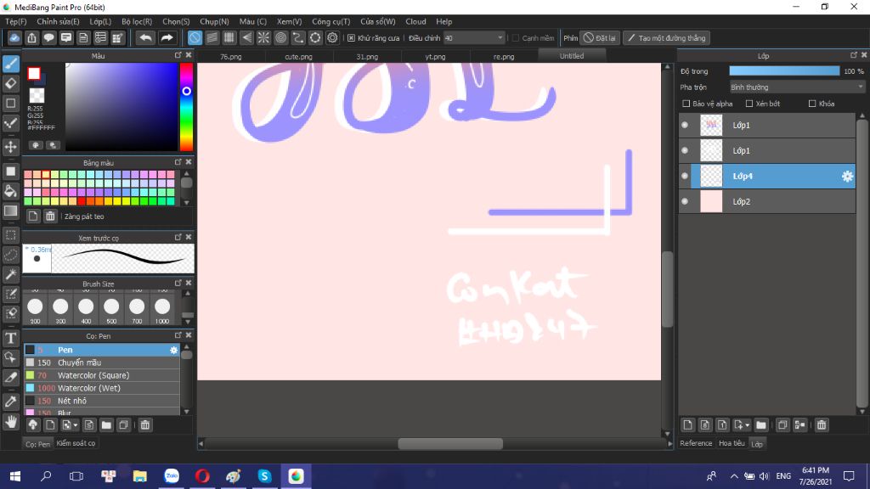870x489 pixels.
Task: Select the Gradient tool
Action: [10, 211]
